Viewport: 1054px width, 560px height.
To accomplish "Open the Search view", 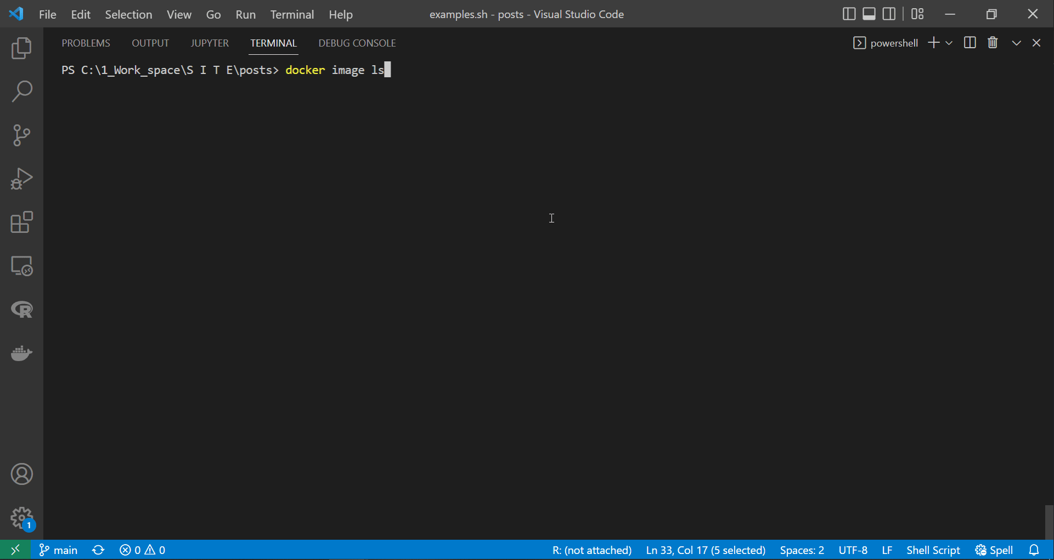I will click(x=21, y=91).
